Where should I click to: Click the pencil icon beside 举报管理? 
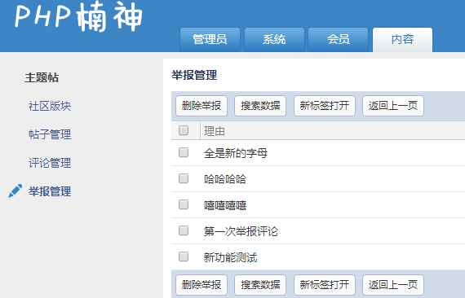point(15,191)
